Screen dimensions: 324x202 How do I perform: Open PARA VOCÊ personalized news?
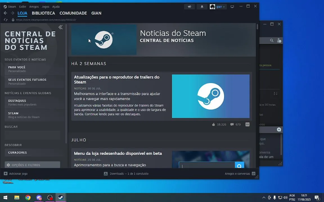point(34,69)
